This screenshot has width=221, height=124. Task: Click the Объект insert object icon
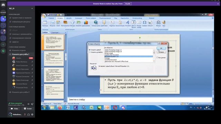coord(151,23)
